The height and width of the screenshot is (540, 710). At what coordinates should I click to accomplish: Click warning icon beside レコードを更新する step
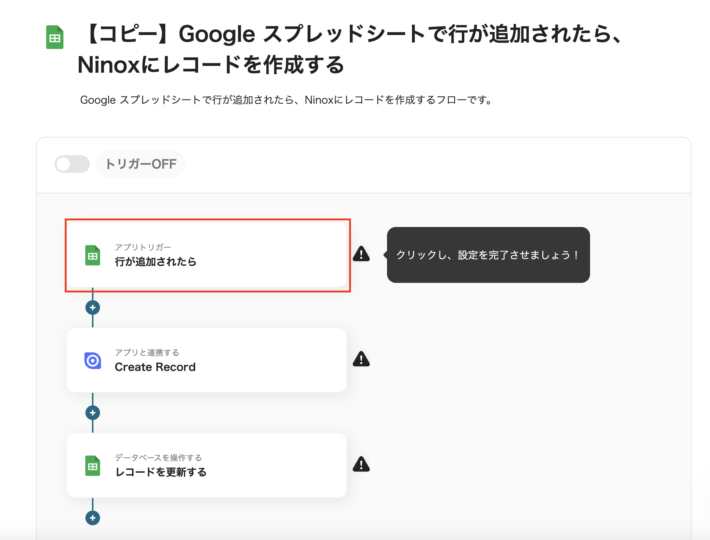click(361, 465)
